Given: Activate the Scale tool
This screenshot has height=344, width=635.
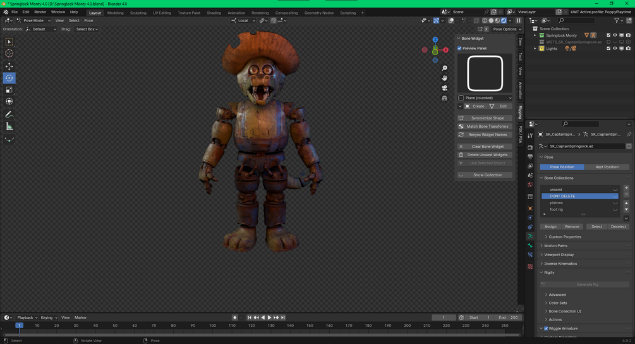Looking at the screenshot, I should click(9, 90).
